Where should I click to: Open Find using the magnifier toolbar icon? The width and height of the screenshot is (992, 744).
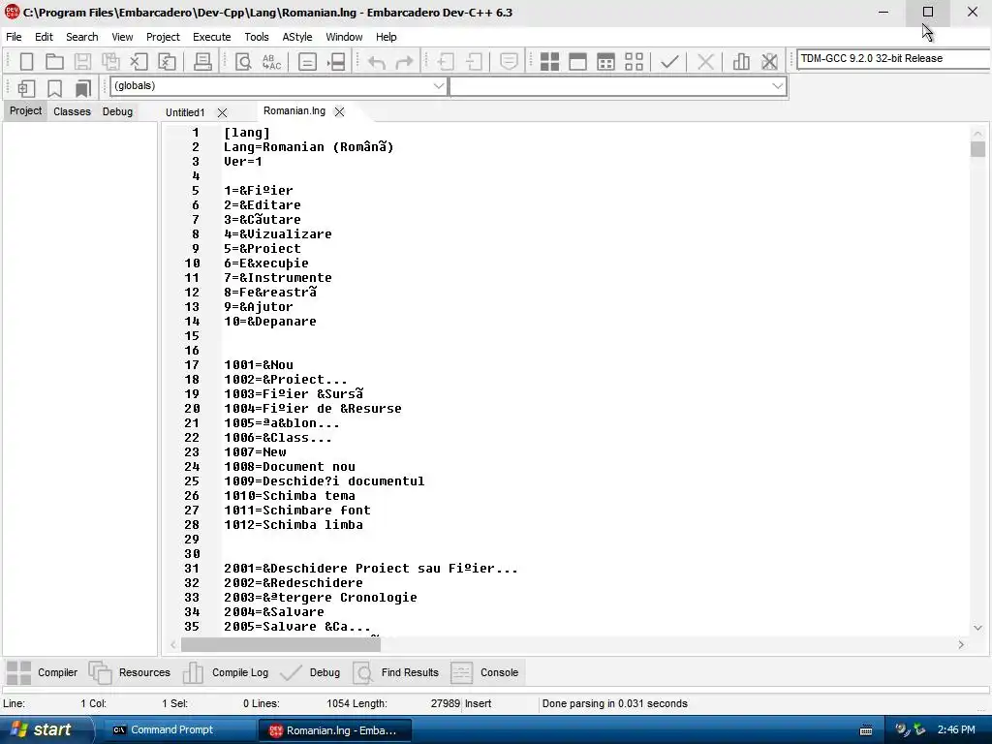(x=243, y=61)
